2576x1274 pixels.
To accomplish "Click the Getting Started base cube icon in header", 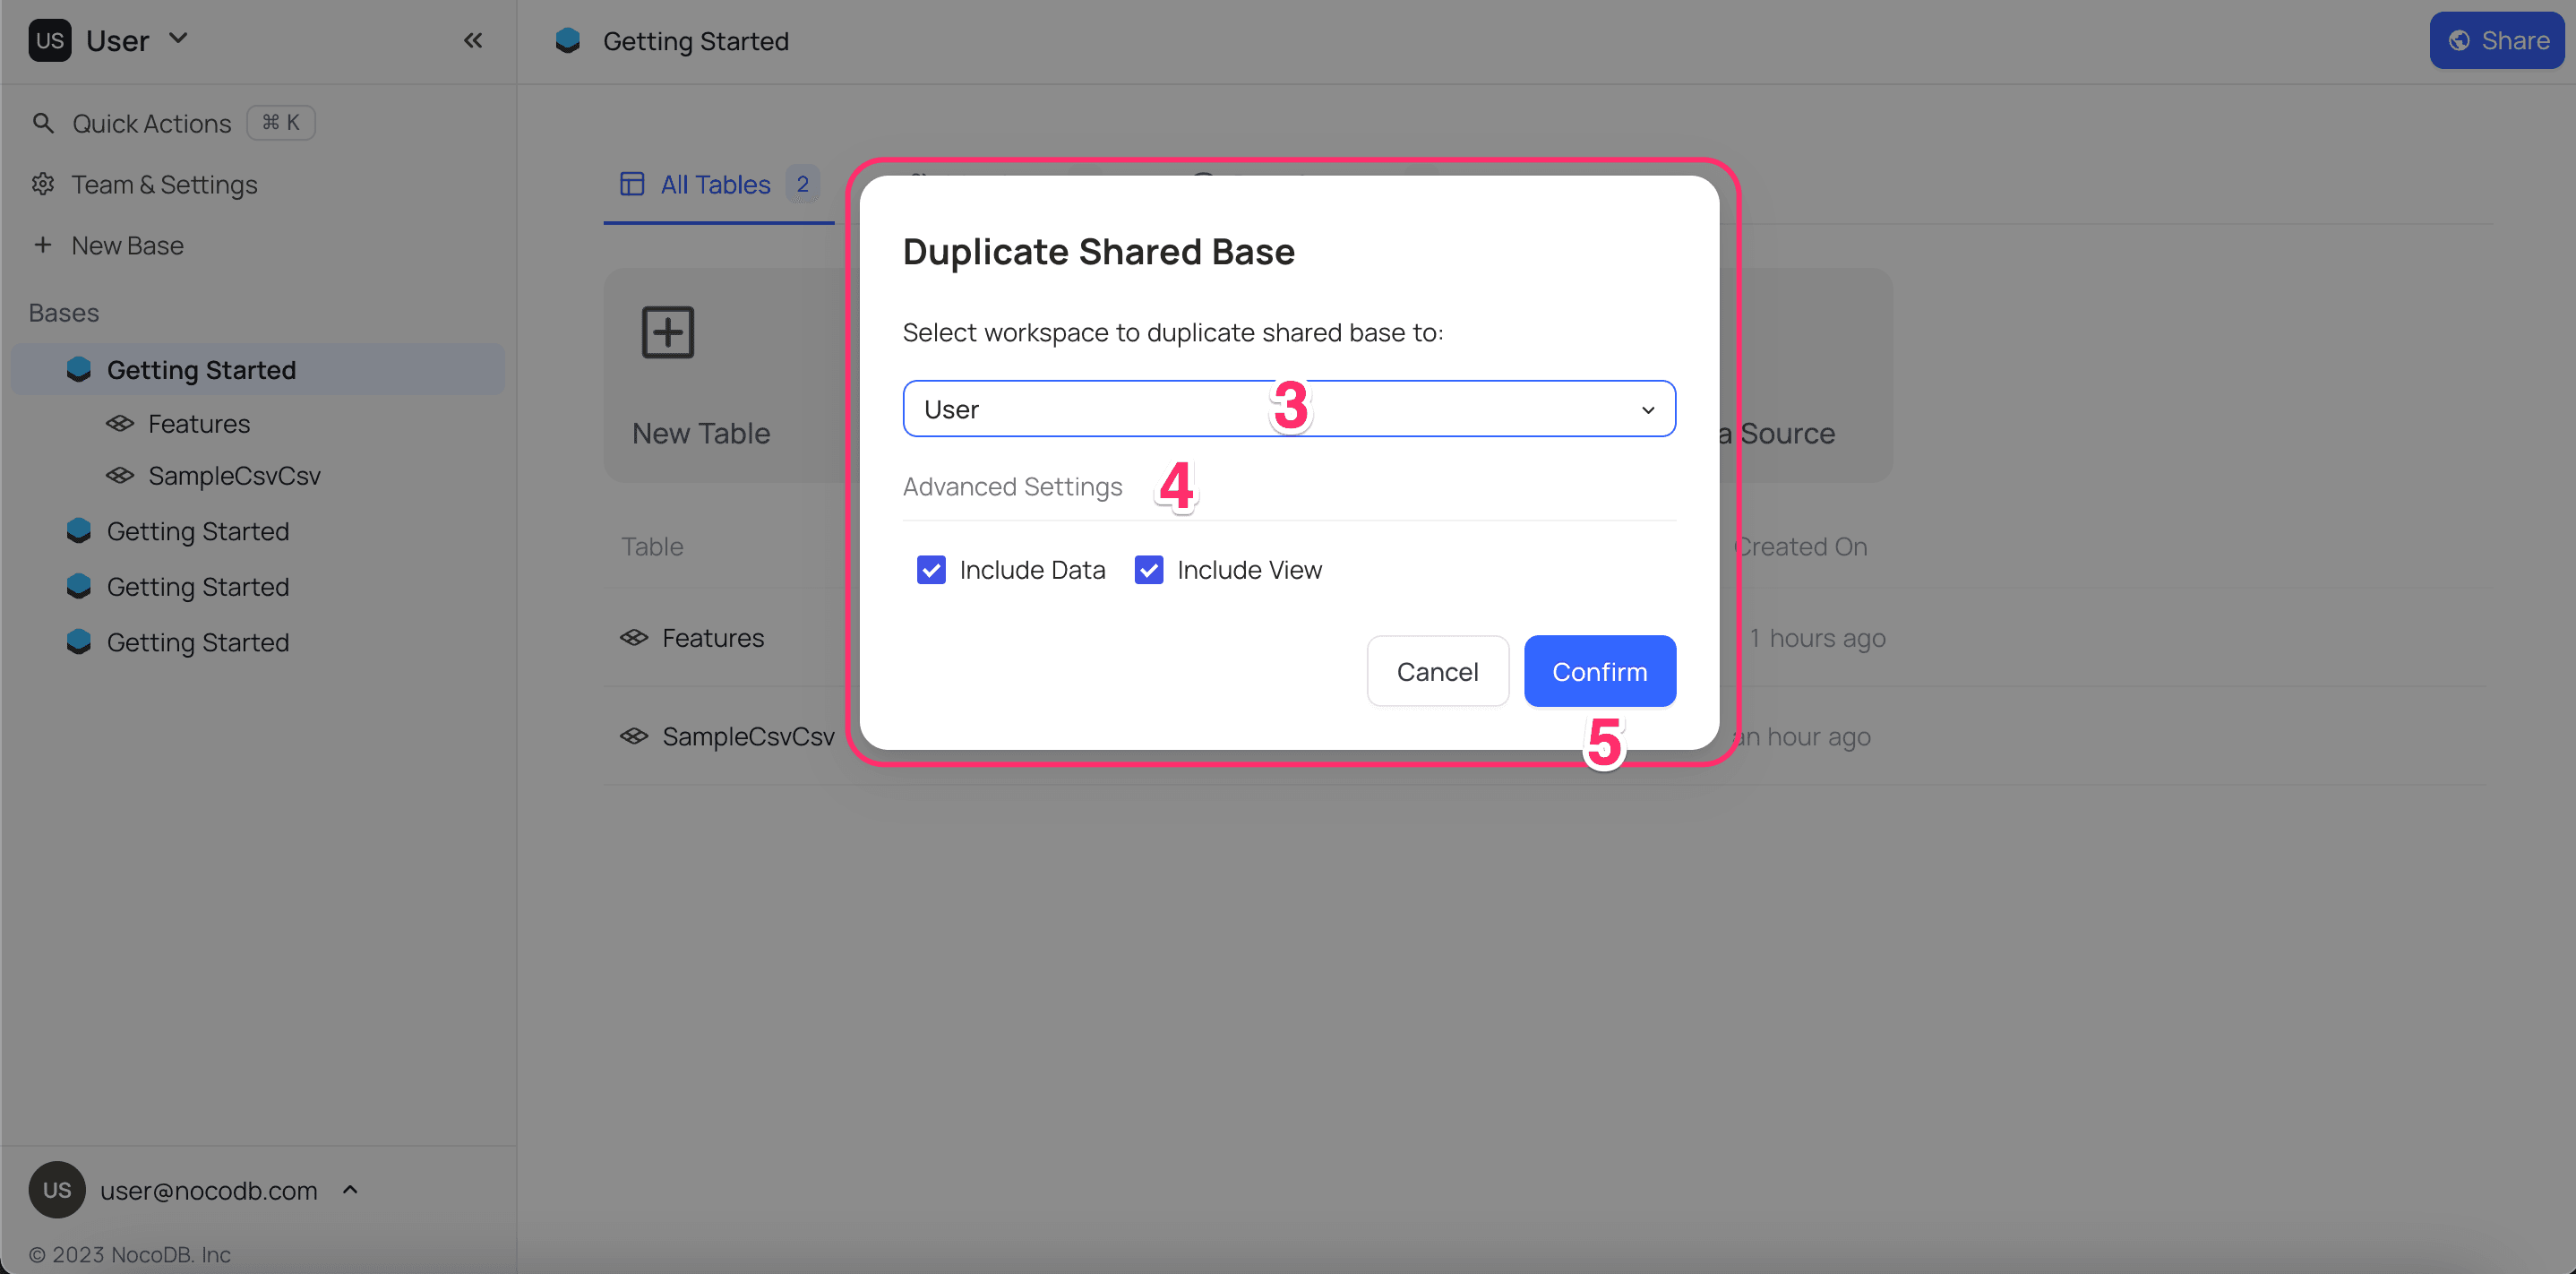I will 568,41.
